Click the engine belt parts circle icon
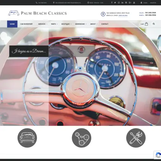Screen dimensions: 161x161 [81, 138]
